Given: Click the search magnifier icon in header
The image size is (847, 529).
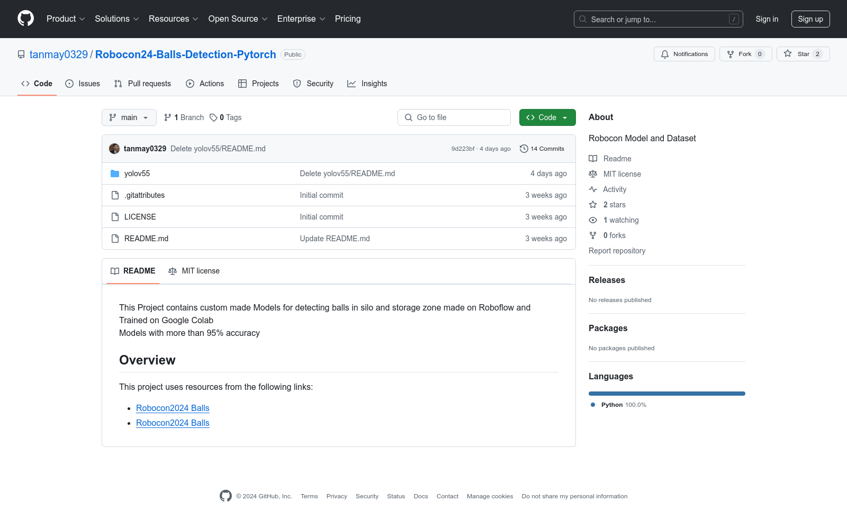Looking at the screenshot, I should (x=583, y=19).
